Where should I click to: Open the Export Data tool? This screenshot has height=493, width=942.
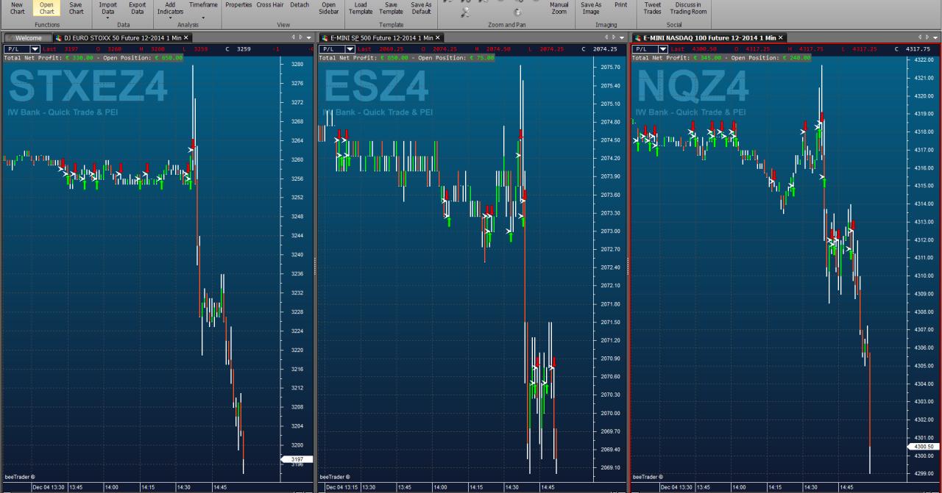[x=138, y=8]
